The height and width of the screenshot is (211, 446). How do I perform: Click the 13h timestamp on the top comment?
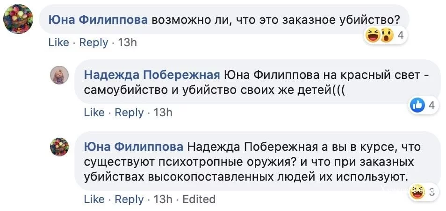pos(128,42)
